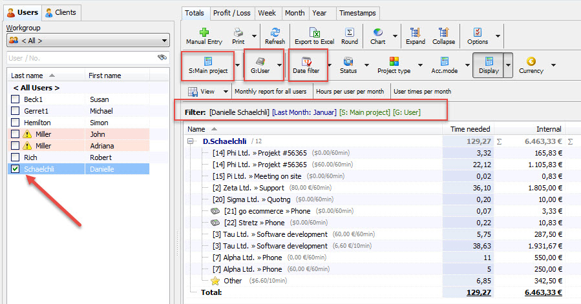This screenshot has width=581, height=304.
Task: Switch to the Profit / Loss tab
Action: pyautogui.click(x=231, y=12)
